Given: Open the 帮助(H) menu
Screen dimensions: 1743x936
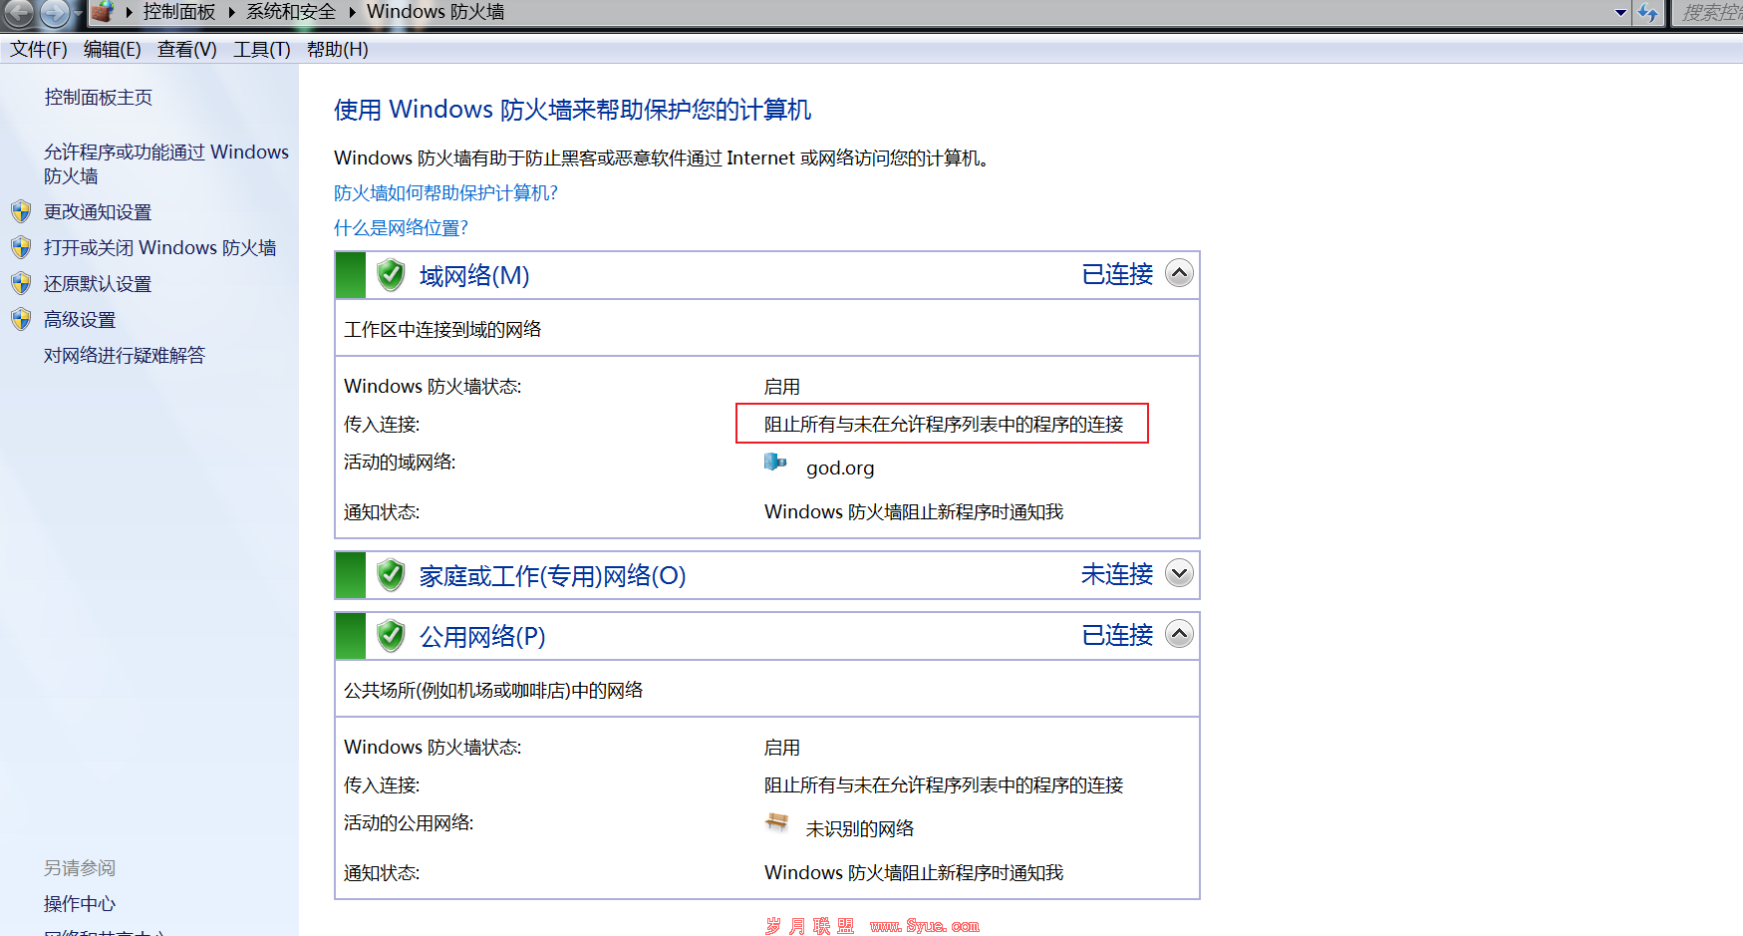Looking at the screenshot, I should click(338, 49).
